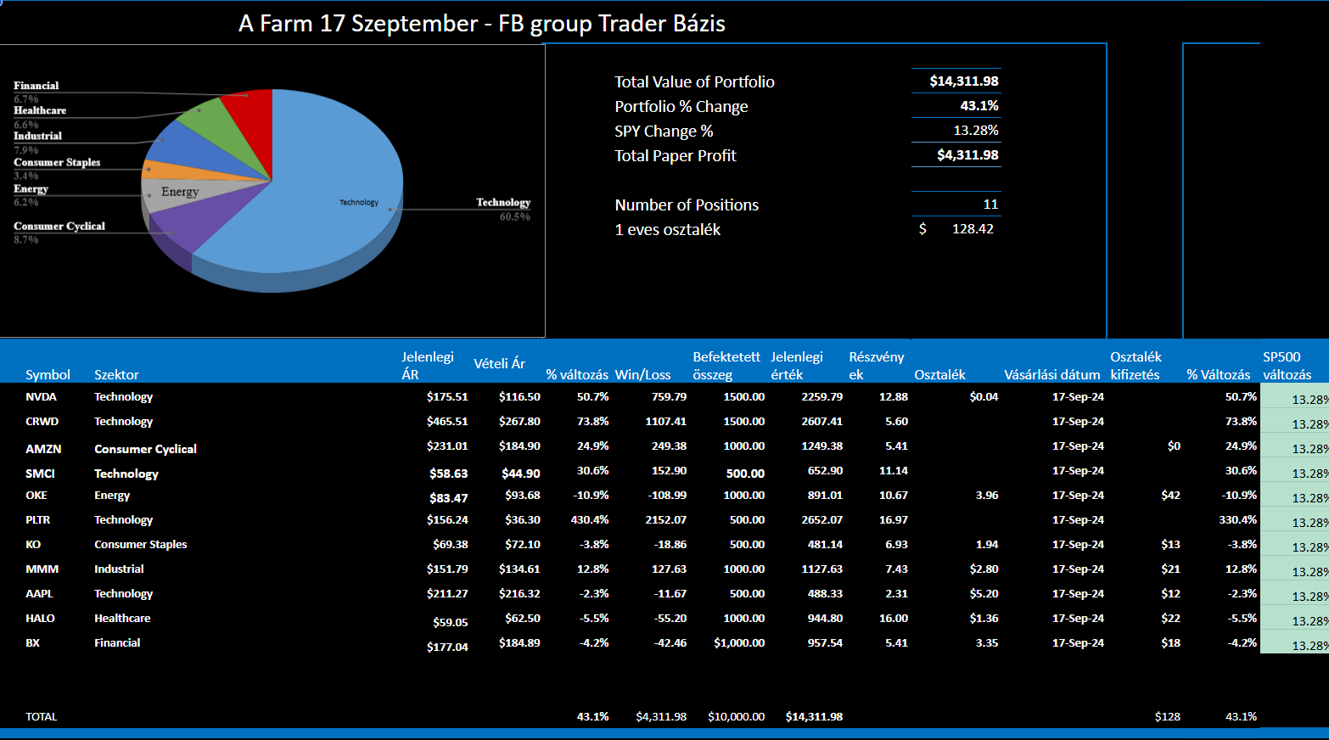Select the 'Number of Positions' label

pos(687,205)
